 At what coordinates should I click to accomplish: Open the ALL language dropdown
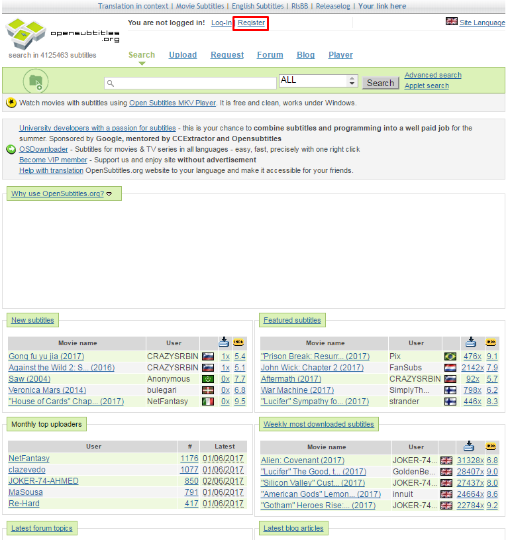(x=319, y=81)
